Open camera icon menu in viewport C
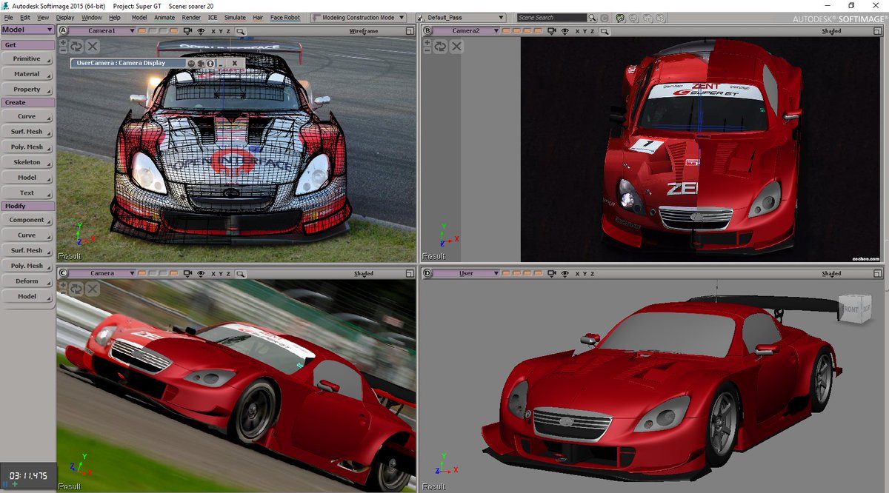The image size is (889, 493). coord(188,273)
